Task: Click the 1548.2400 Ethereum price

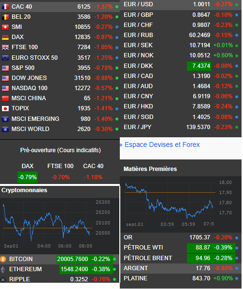Action: 74,269
